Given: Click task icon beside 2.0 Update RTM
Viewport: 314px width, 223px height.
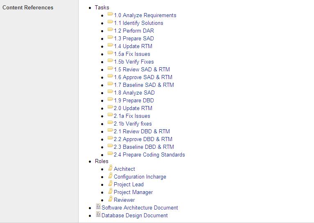Looking at the screenshot, I should pyautogui.click(x=111, y=107).
